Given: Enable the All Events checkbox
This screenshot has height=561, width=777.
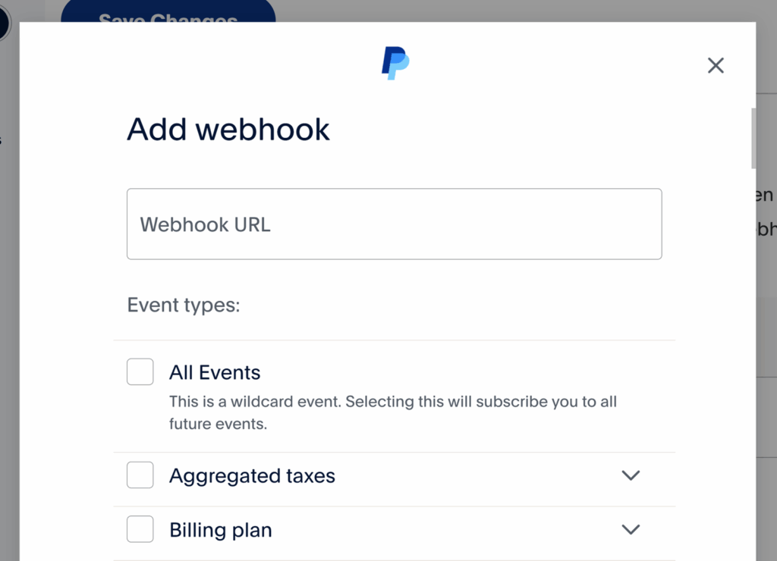Looking at the screenshot, I should pyautogui.click(x=140, y=372).
